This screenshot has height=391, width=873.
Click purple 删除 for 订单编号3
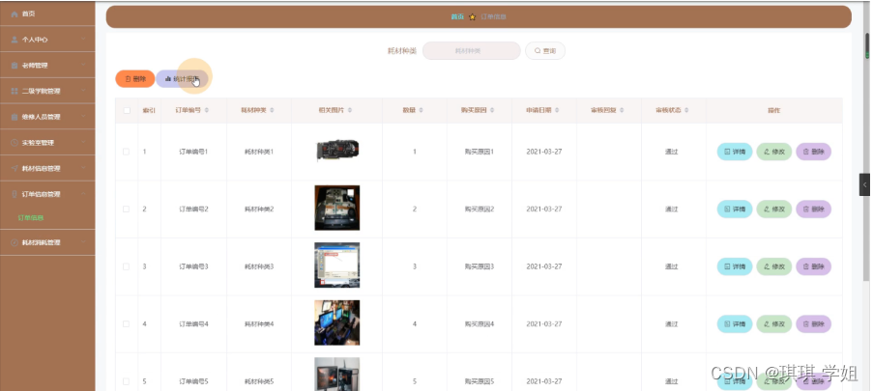coord(813,266)
